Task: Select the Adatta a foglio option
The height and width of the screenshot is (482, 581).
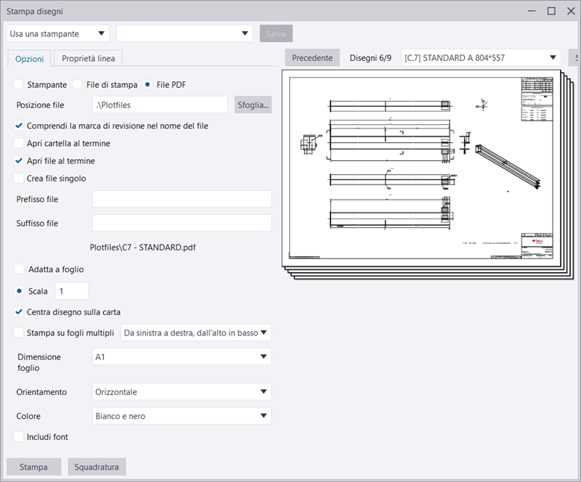Action: [19, 269]
